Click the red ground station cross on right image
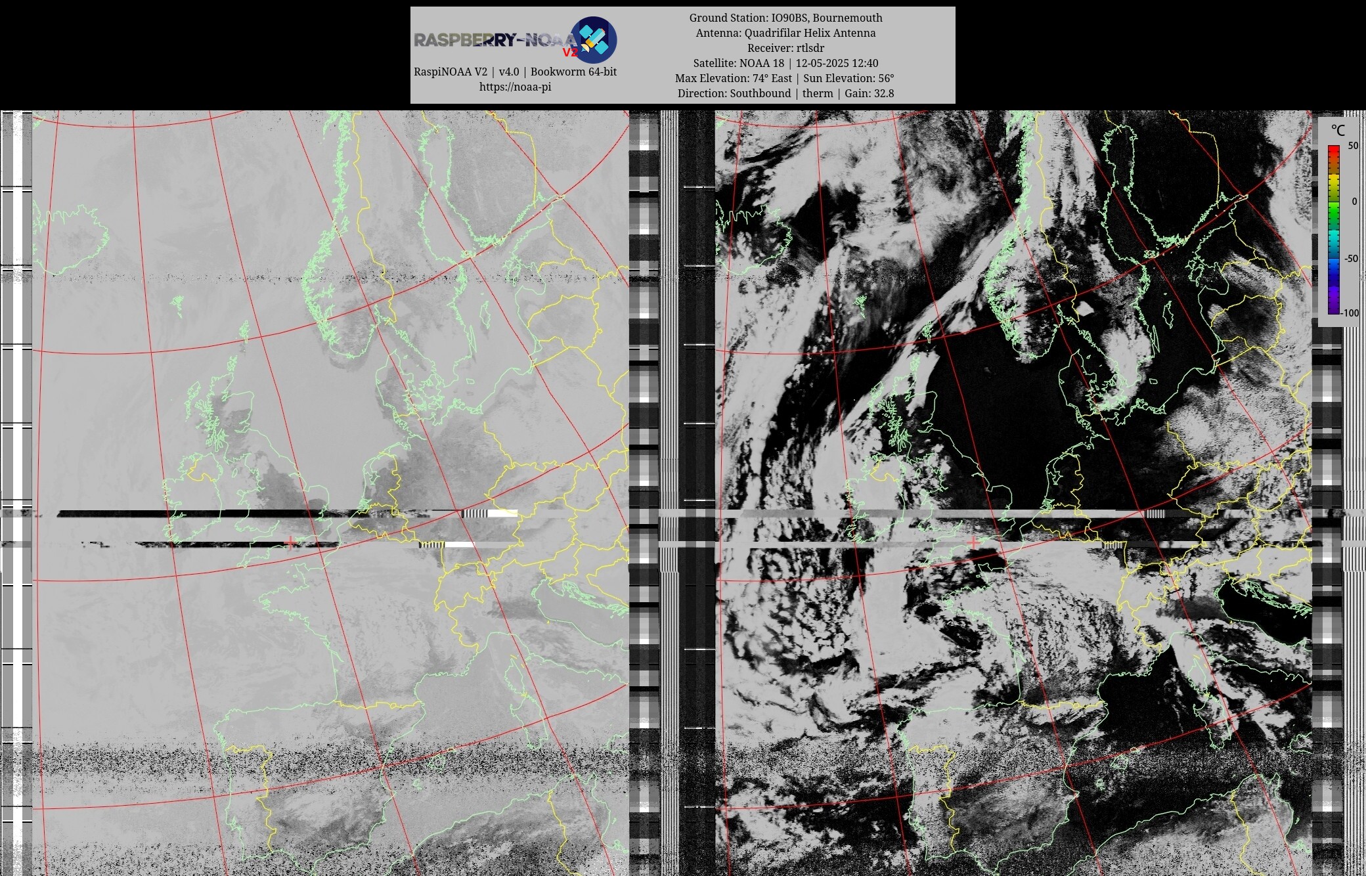Image resolution: width=1366 pixels, height=876 pixels. click(x=973, y=543)
